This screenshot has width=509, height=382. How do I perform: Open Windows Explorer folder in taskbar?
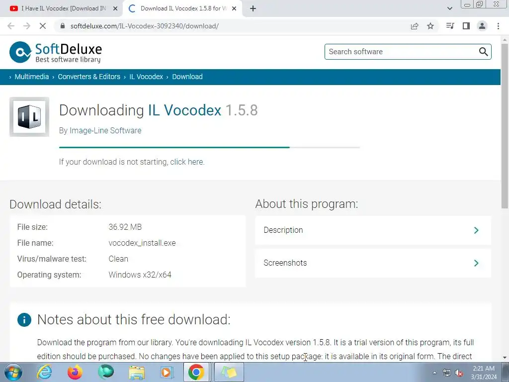[137, 372]
